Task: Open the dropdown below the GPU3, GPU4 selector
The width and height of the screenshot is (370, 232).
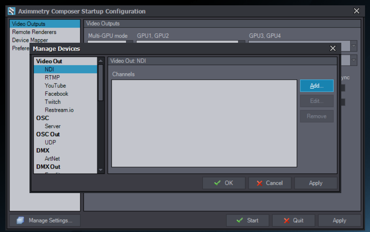Action: [354, 60]
